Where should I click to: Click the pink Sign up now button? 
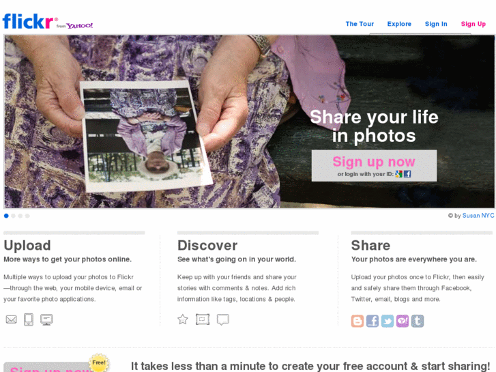click(x=374, y=166)
